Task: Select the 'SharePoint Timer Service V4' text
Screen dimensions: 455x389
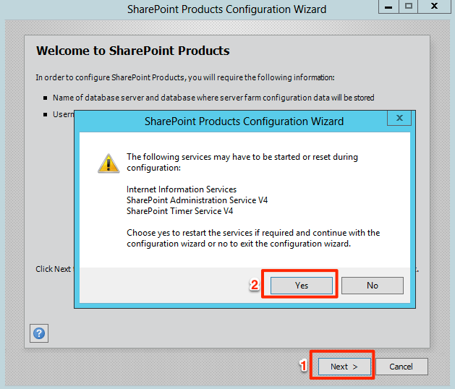Action: [x=179, y=211]
